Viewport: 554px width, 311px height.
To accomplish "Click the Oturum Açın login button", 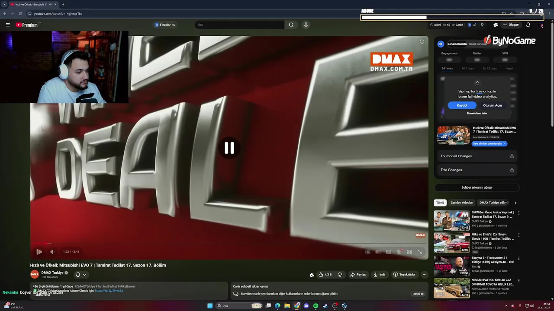I will click(x=493, y=105).
